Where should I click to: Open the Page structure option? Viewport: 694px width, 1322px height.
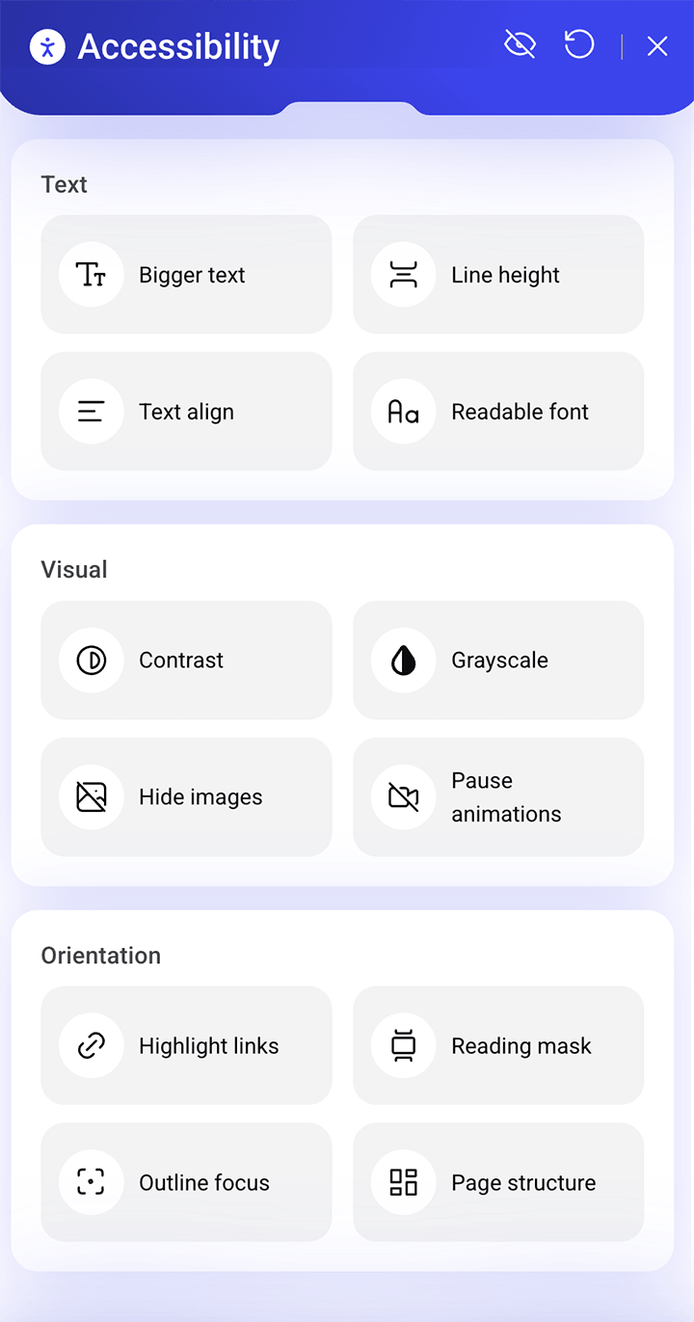[x=498, y=1183]
